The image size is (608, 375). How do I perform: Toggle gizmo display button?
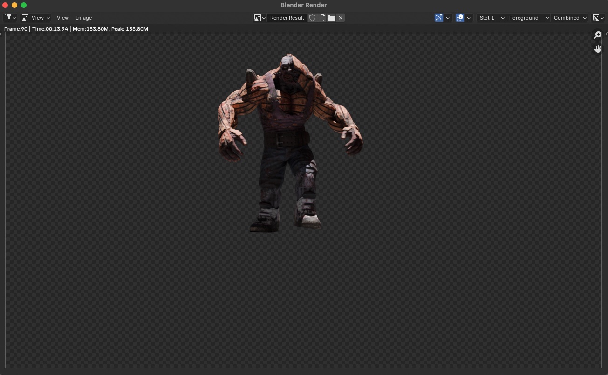pos(439,18)
